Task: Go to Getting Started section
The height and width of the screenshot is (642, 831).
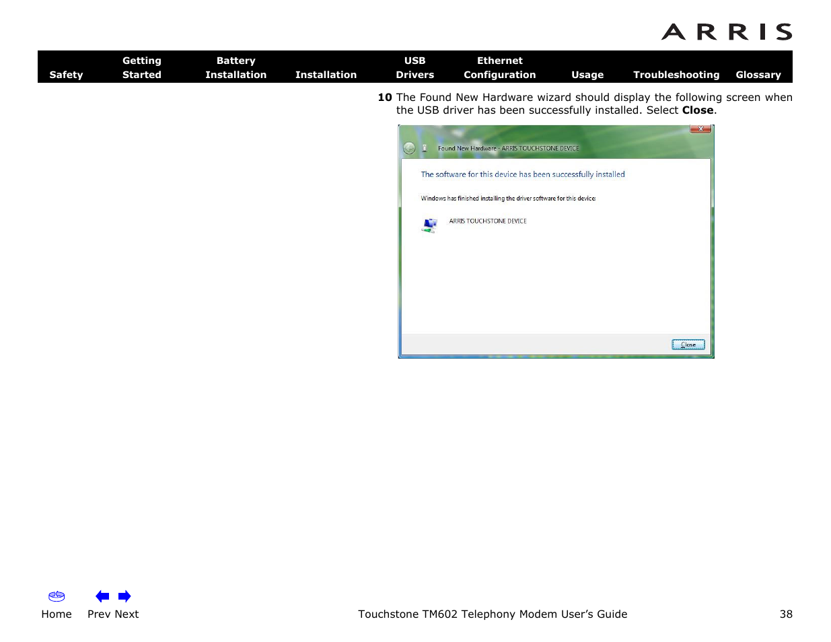Action: (142, 67)
